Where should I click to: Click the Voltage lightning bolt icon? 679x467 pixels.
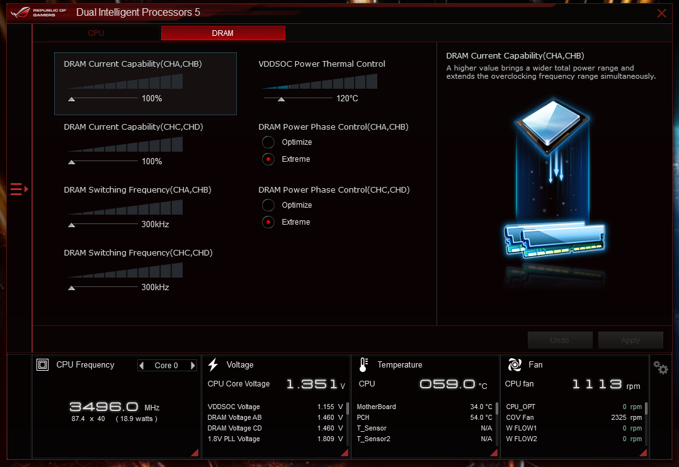coord(213,365)
